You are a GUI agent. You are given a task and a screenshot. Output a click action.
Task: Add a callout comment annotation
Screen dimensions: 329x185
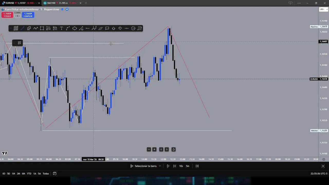[107, 28]
